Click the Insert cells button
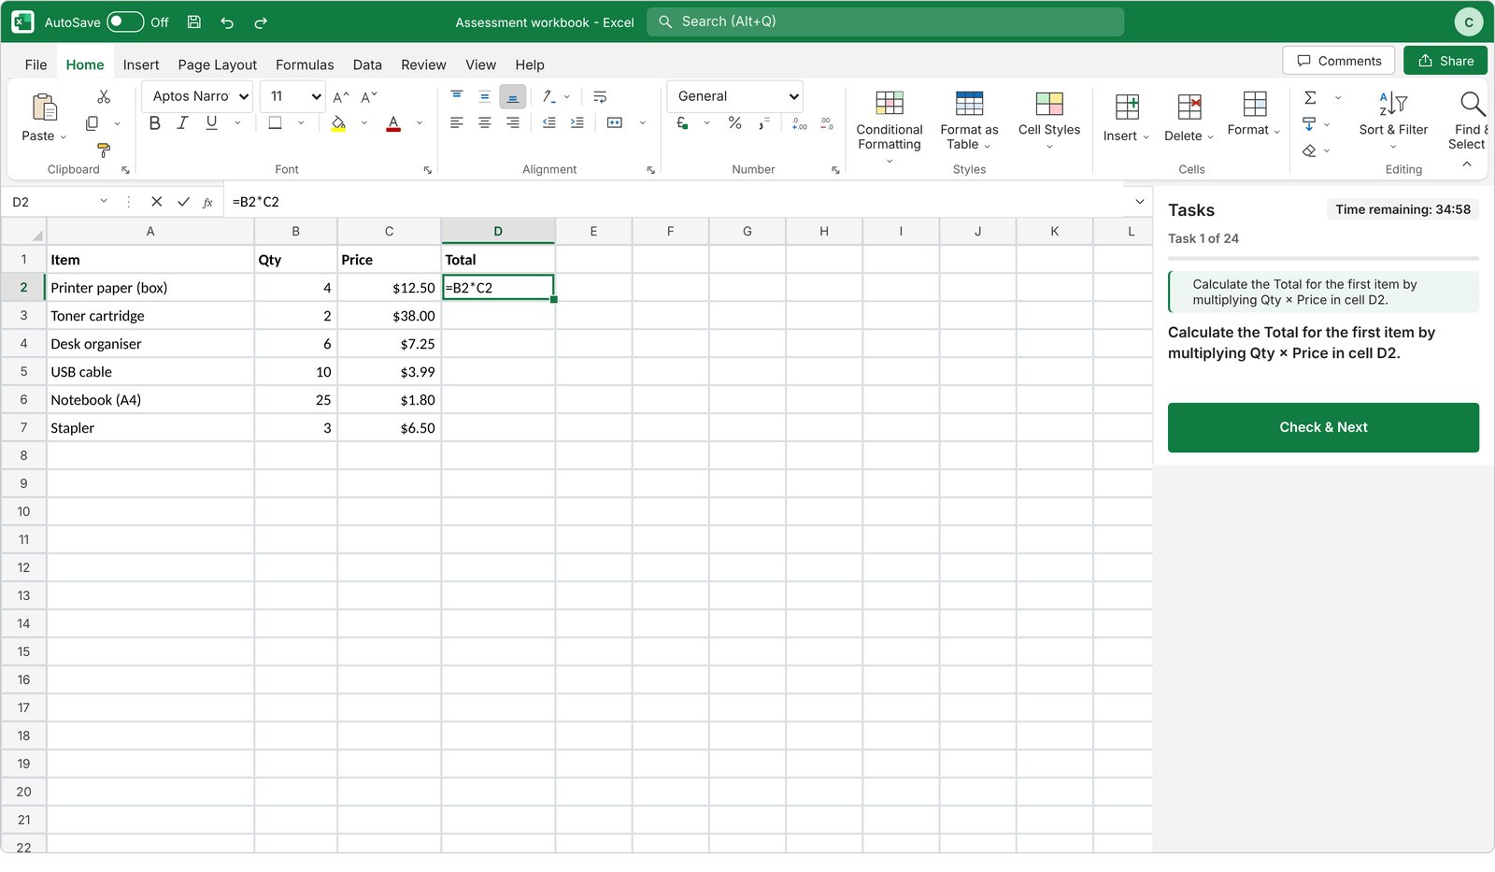The image size is (1495, 872). (1126, 118)
